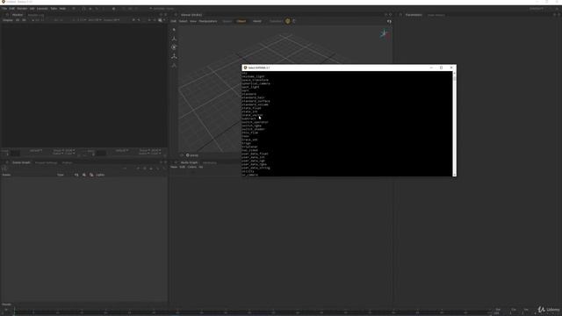This screenshot has height=316, width=562.
Task: Open the viewer Manipulators menu
Action: [208, 21]
